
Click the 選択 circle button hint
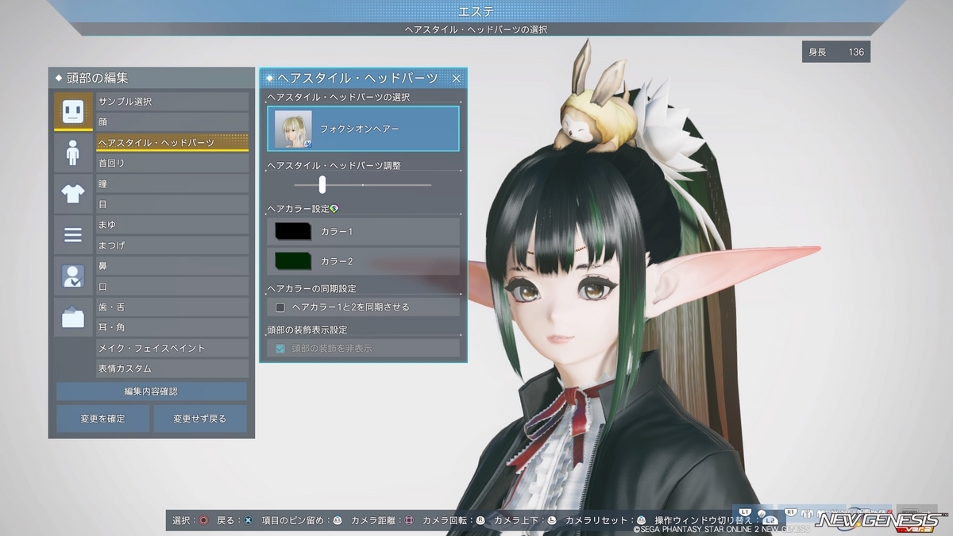[203, 520]
